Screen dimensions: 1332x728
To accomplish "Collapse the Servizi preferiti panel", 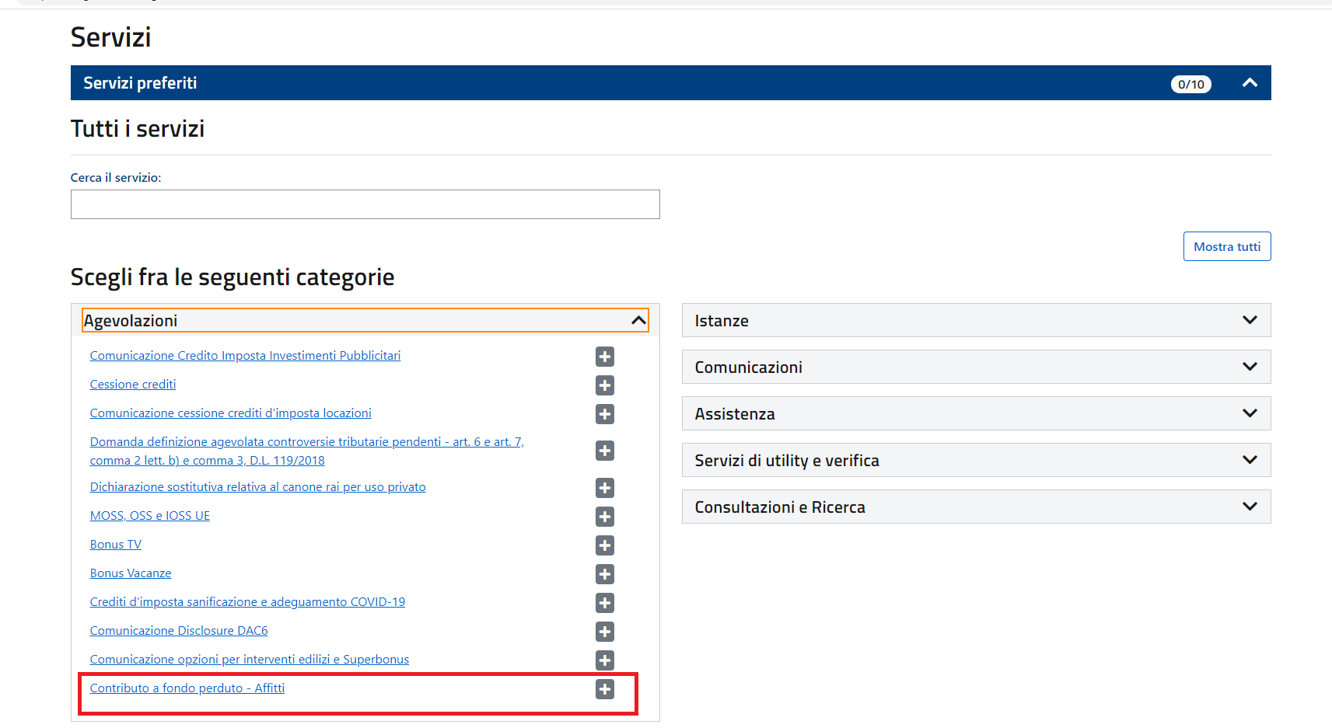I will pyautogui.click(x=1250, y=83).
